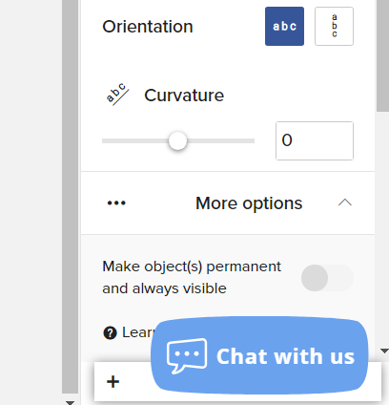Viewport: 389px width, 405px height.
Task: Select horizontal text orientation button
Action: 284,26
